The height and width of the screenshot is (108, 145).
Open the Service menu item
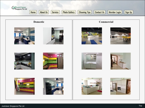(x=55, y=12)
